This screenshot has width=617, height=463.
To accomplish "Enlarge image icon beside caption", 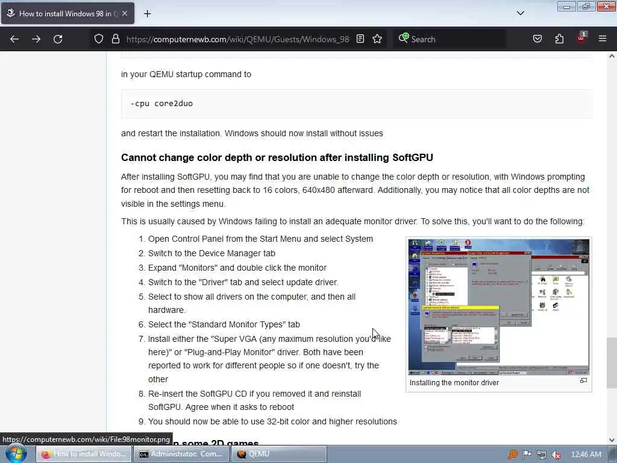I will pos(583,380).
